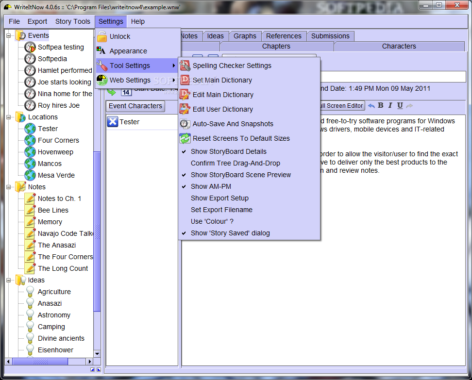Click the Appearance menu icon

tap(101, 50)
